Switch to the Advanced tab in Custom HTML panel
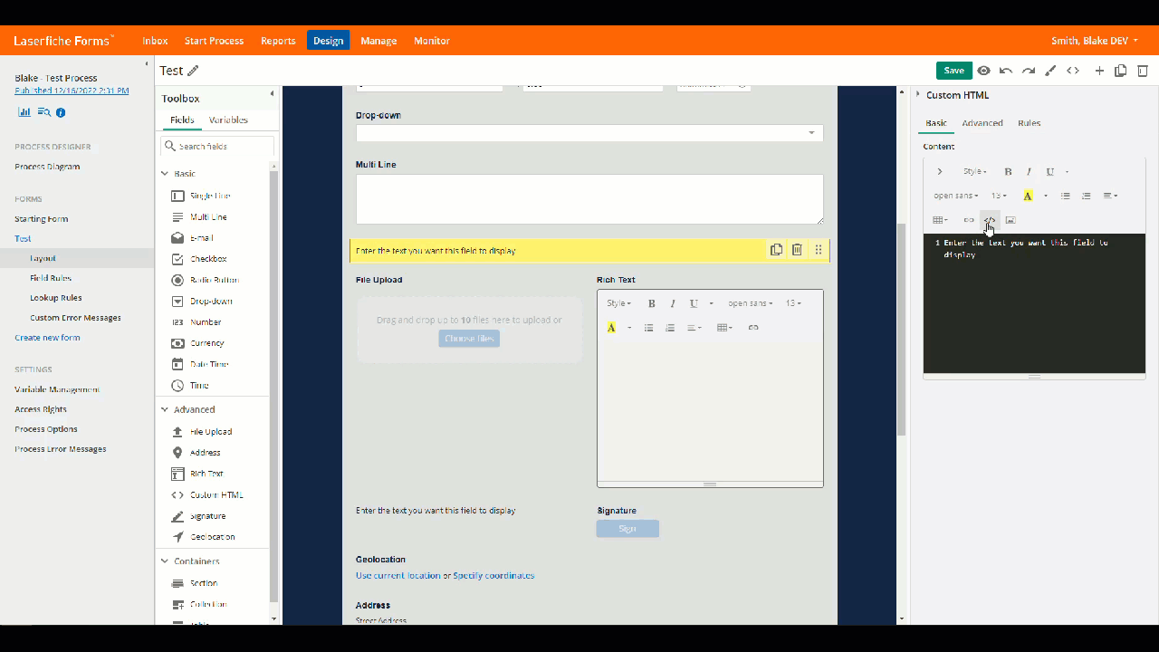Image resolution: width=1159 pixels, height=652 pixels. coord(982,123)
